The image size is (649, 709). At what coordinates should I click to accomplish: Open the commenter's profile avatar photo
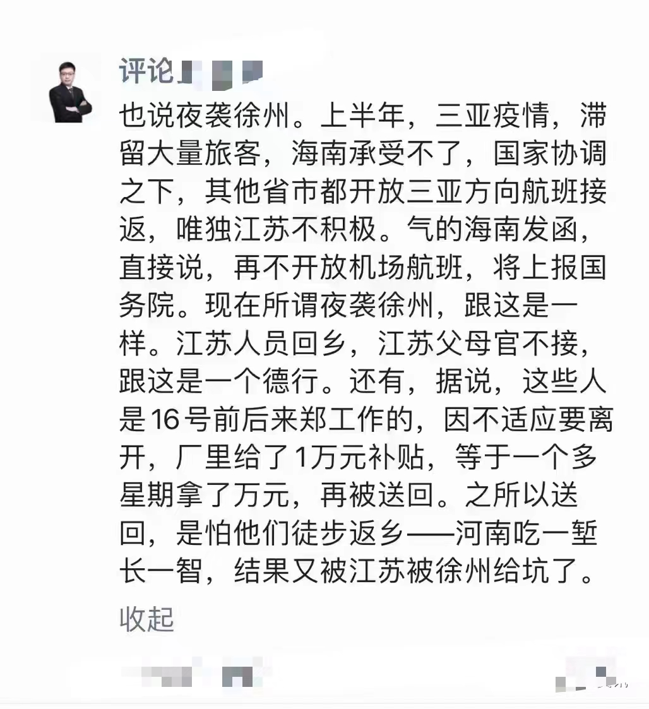click(x=71, y=92)
